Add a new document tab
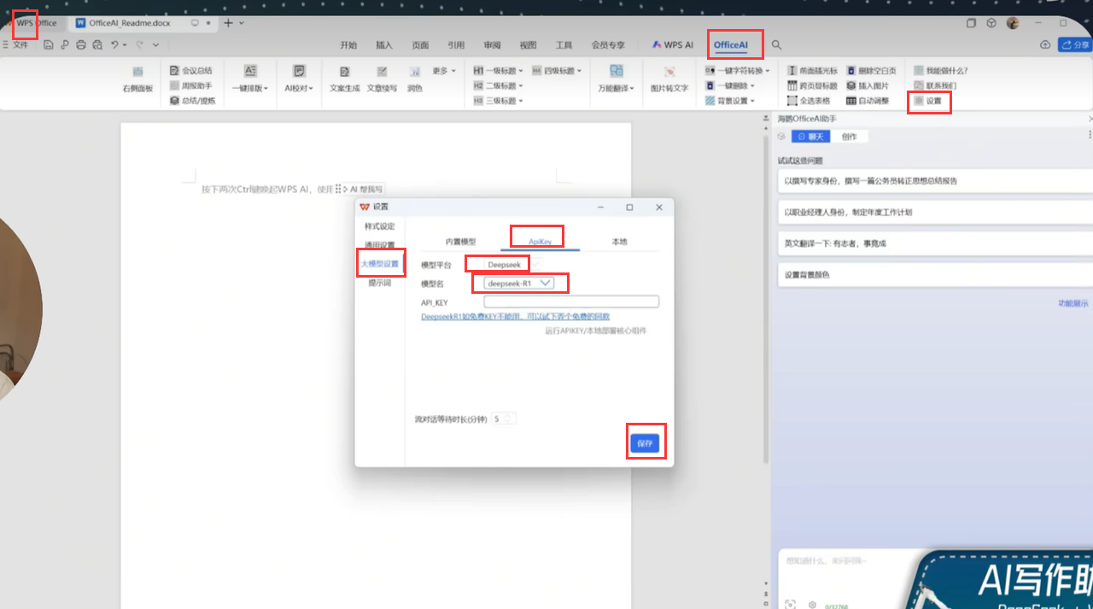Image resolution: width=1093 pixels, height=609 pixels. pyautogui.click(x=228, y=23)
